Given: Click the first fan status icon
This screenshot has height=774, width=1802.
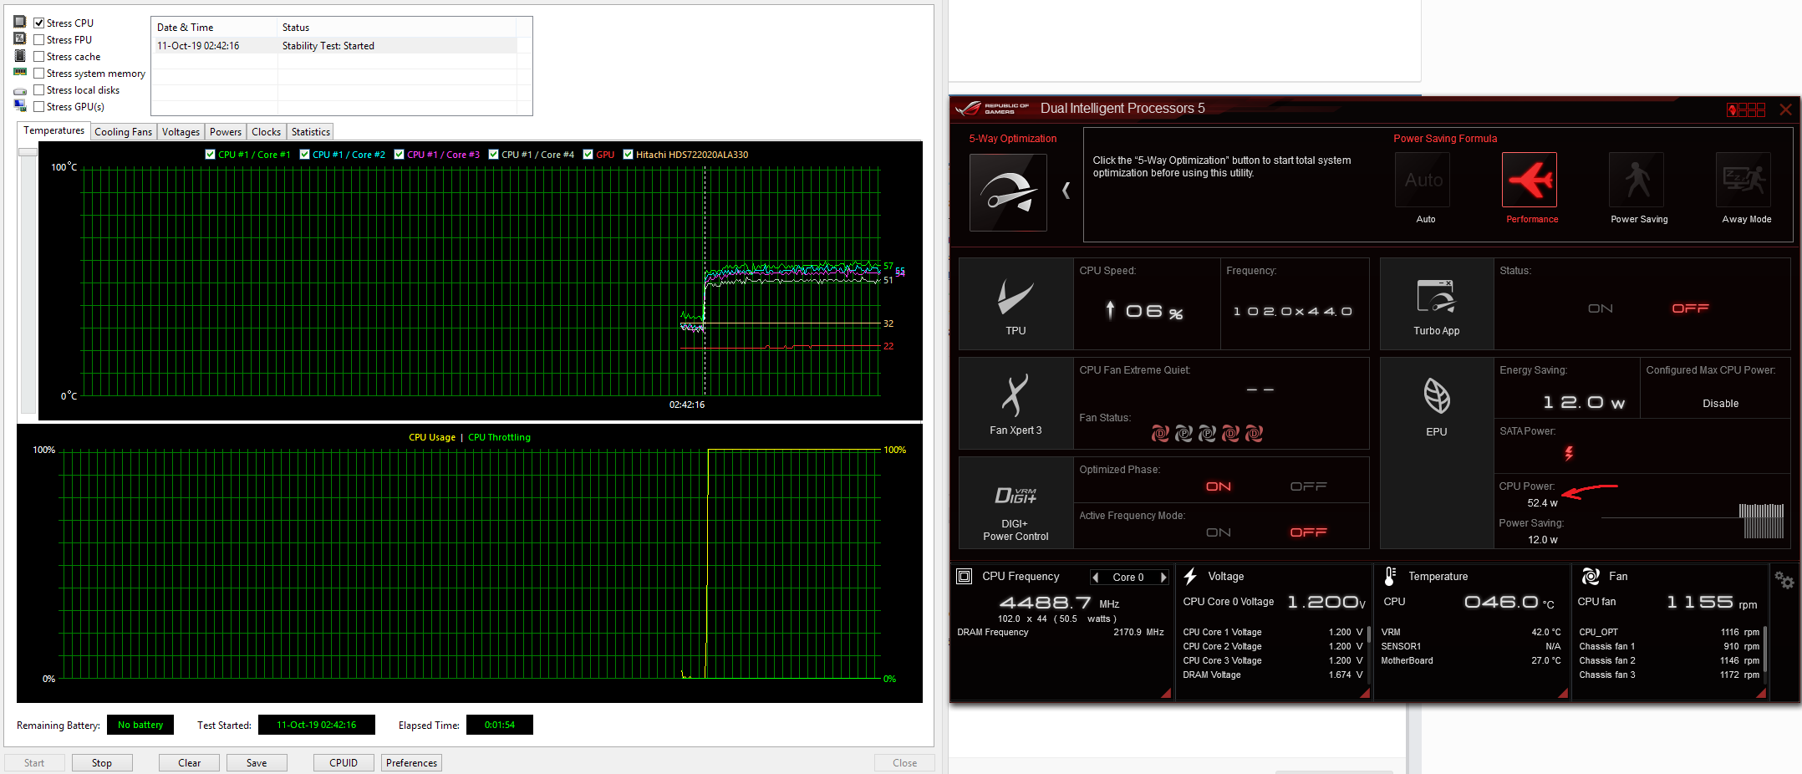Looking at the screenshot, I should point(1160,433).
